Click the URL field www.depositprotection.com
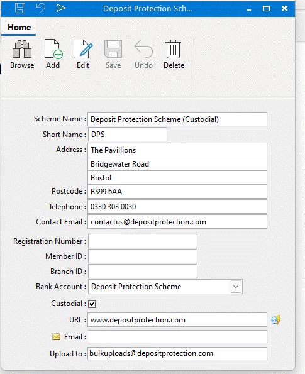This screenshot has width=305, height=374. click(x=177, y=320)
